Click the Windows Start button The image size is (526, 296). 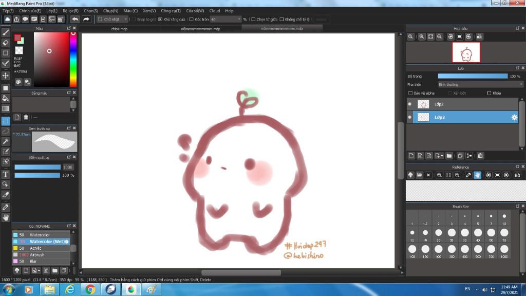pos(8,289)
